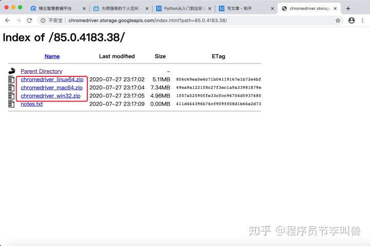This screenshot has width=370, height=246.
Task: Click the size value 0.00MB
Action: click(160, 104)
